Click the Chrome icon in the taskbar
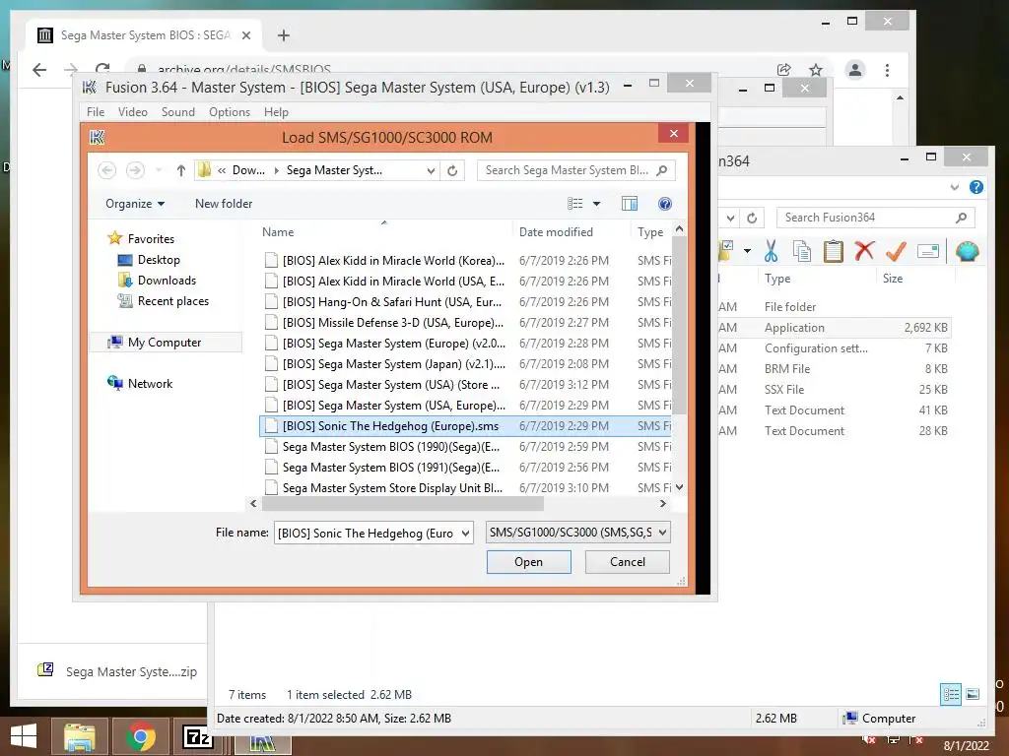 tap(141, 736)
